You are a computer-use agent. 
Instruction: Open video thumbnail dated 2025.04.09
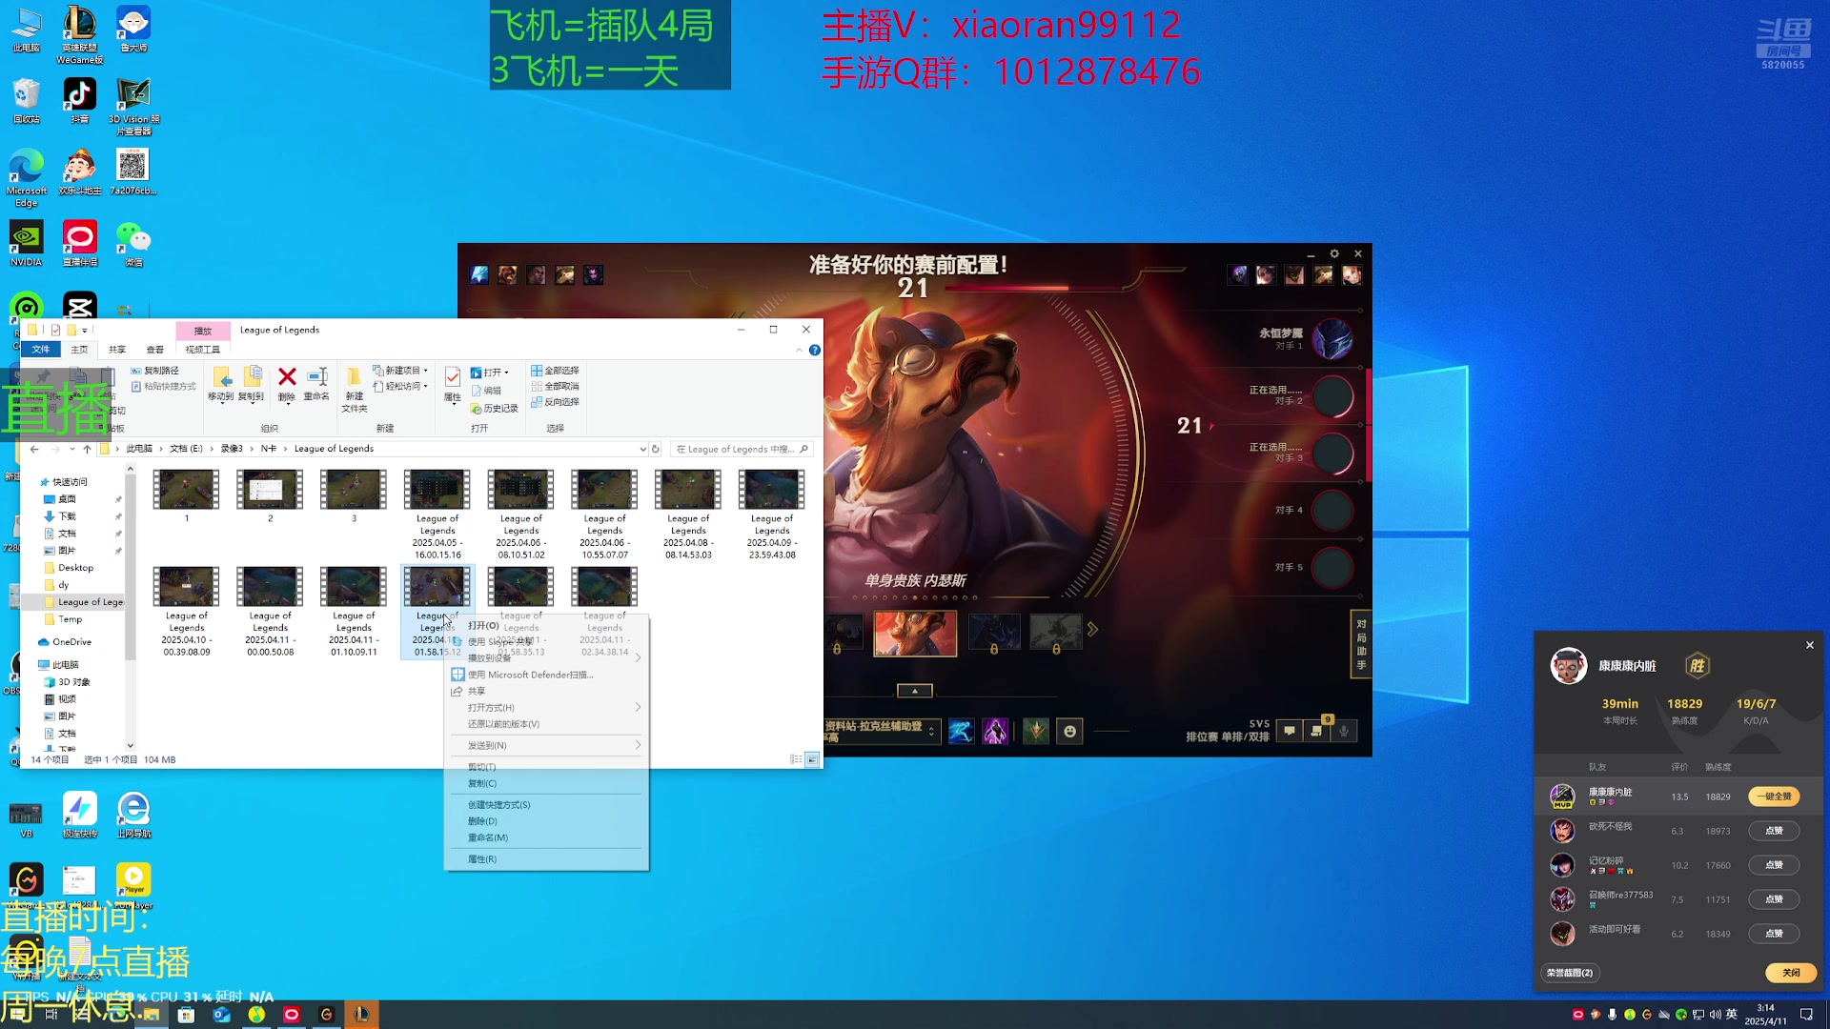(x=771, y=492)
